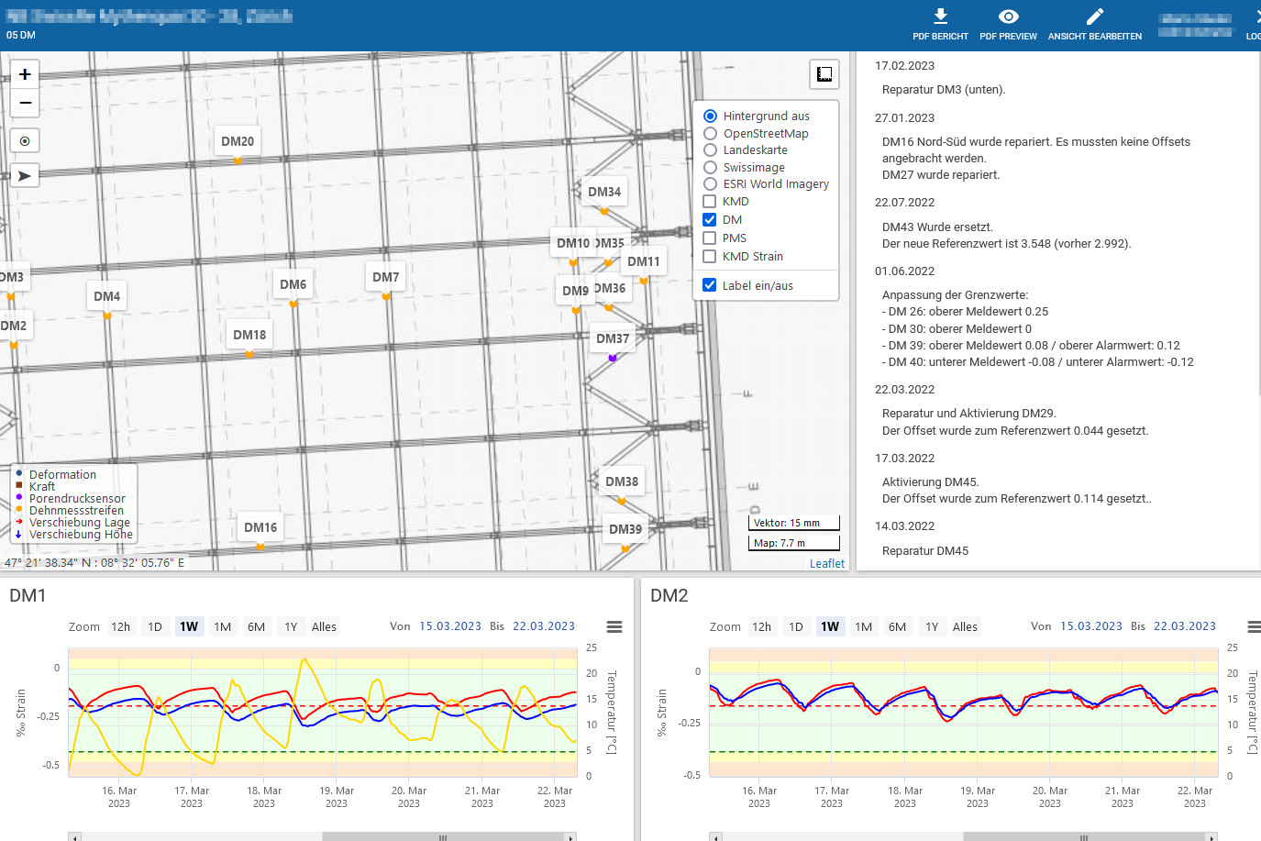Select 1M zoom range on DM1 chart
Viewport: 1261px width, 841px height.
pyautogui.click(x=222, y=627)
